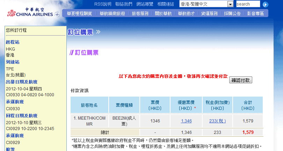This screenshot has width=283, height=151.
Task: Open the 關於華航 menu
Action: pyautogui.click(x=163, y=14)
